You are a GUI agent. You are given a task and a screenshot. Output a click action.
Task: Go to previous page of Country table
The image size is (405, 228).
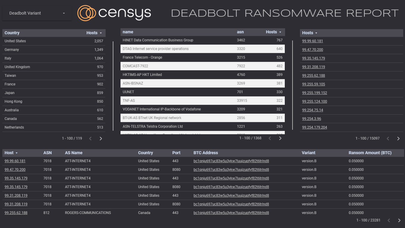(x=90, y=138)
